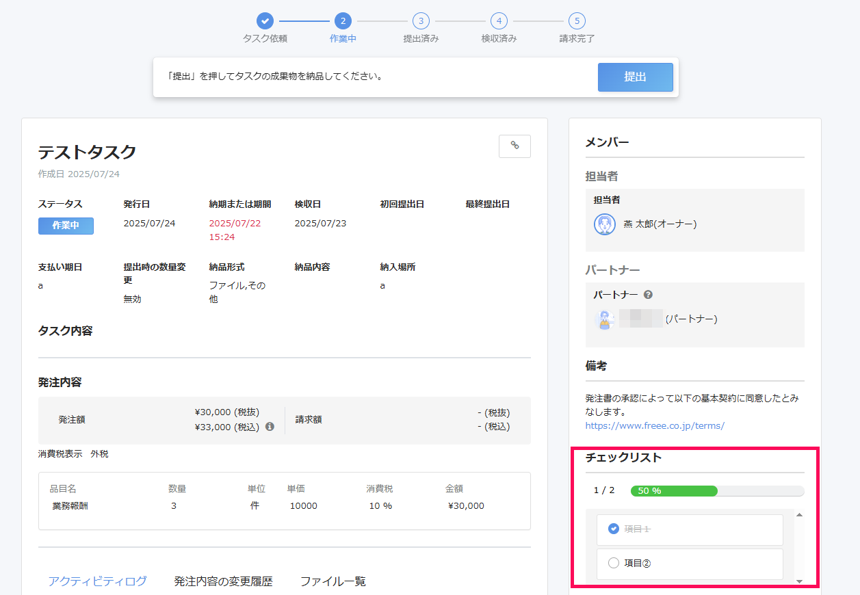Click the 消費税表示 外税 text

(x=73, y=453)
